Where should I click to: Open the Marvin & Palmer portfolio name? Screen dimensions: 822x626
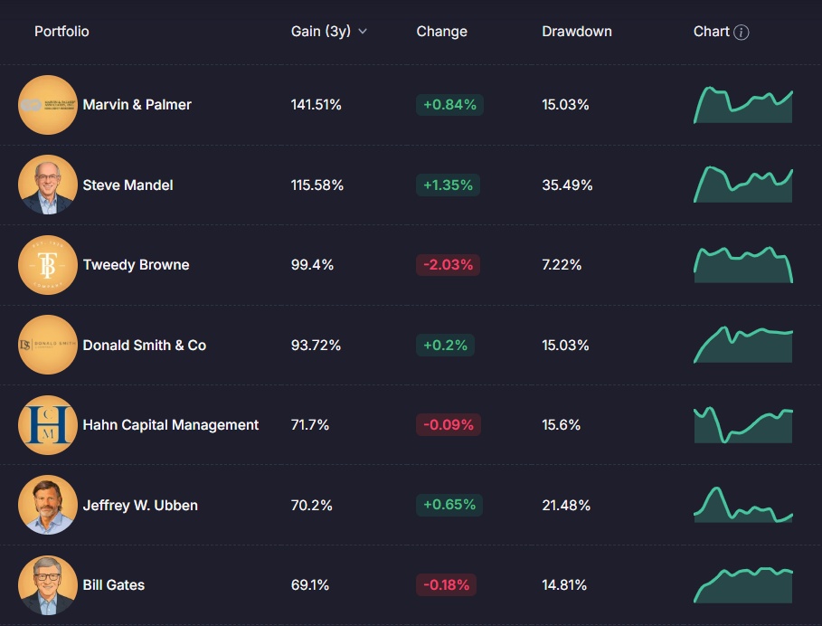coord(137,105)
